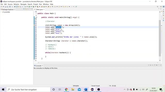The image size is (165, 92).
Task: Toggle Link with Editor in Package Explorer
Action: click(26, 9)
